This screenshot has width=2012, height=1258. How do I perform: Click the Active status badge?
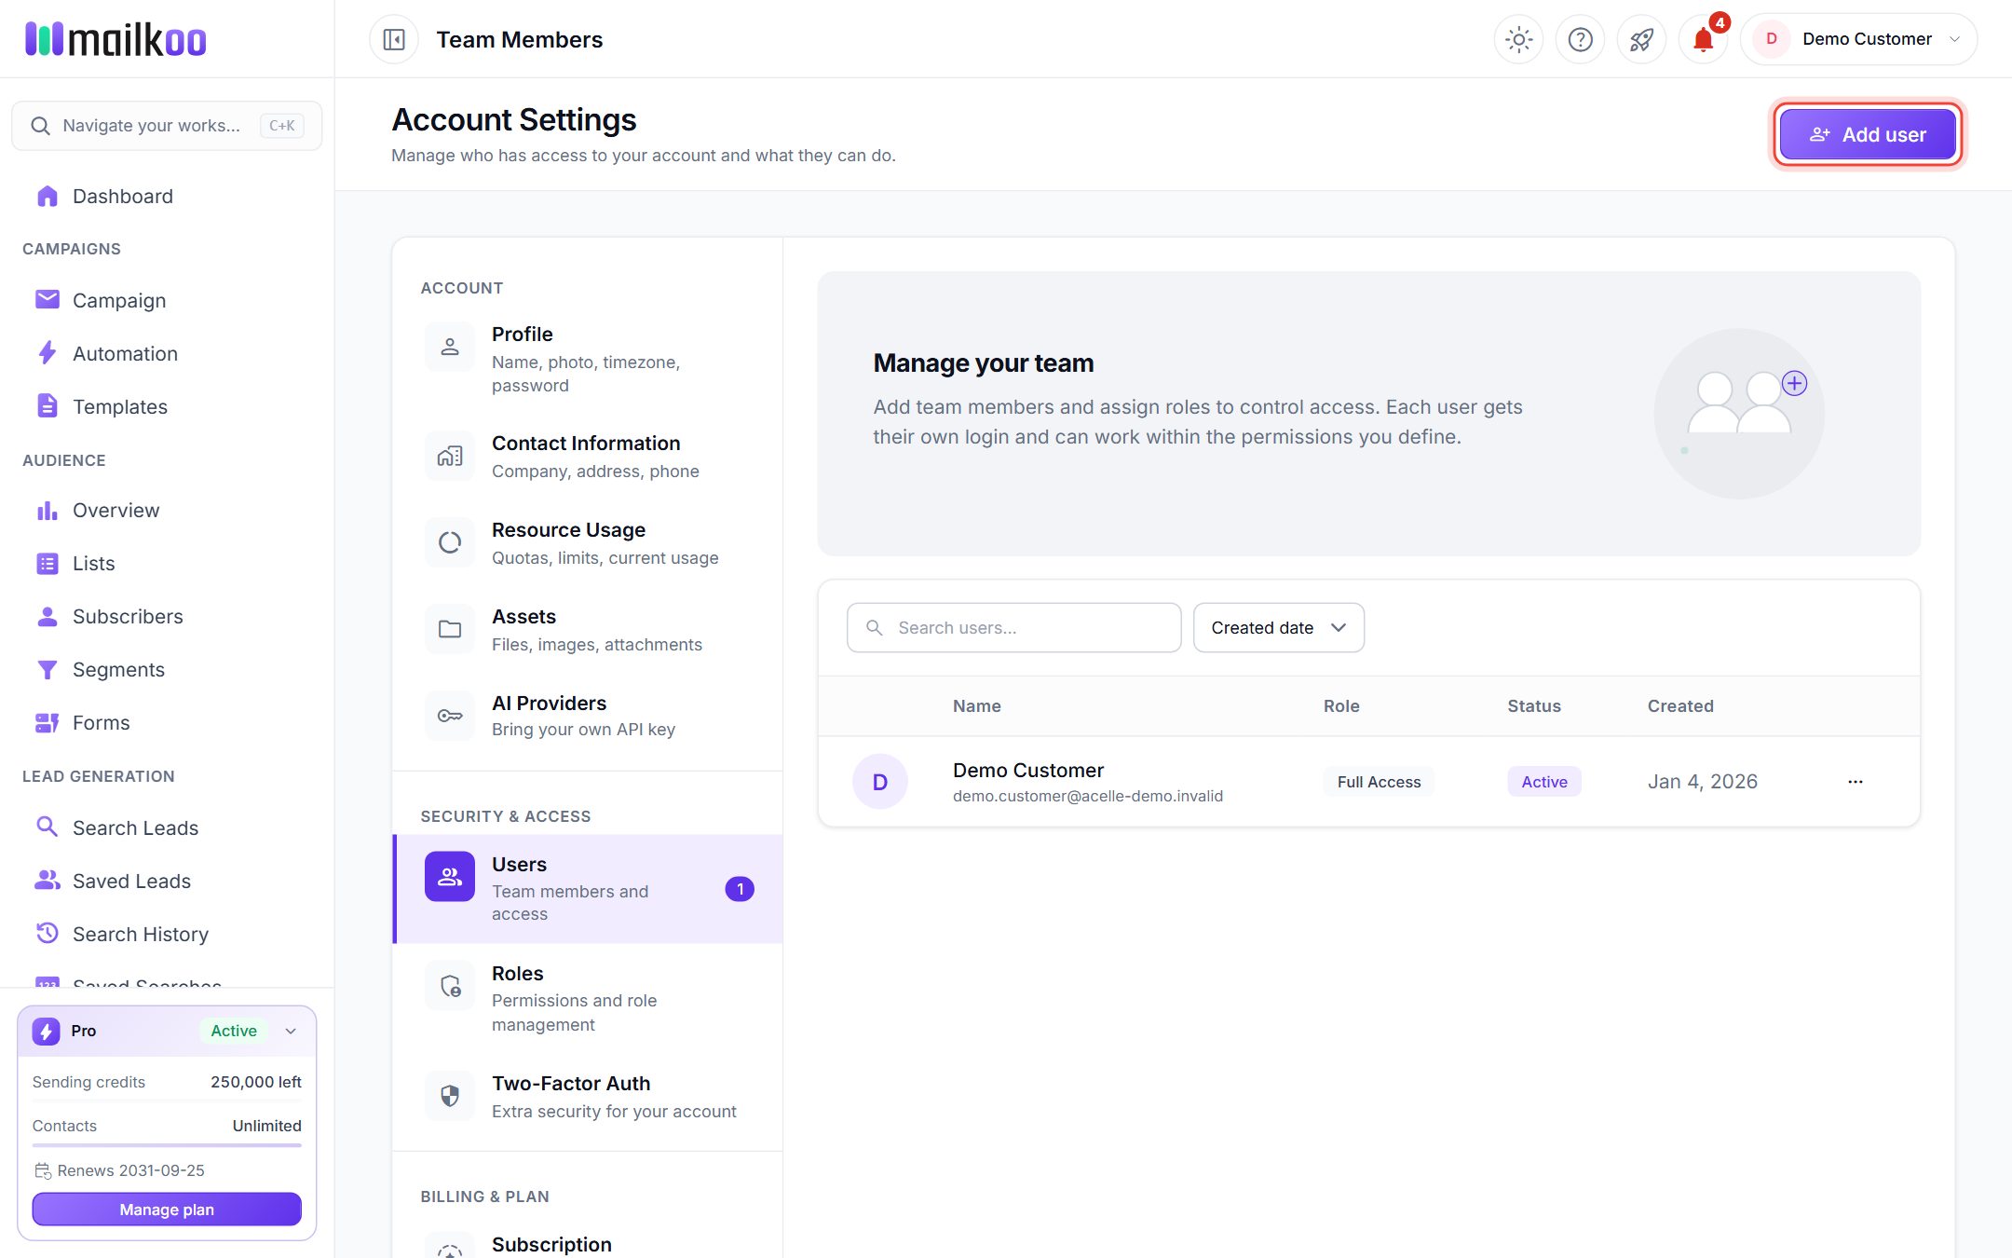pos(1544,782)
